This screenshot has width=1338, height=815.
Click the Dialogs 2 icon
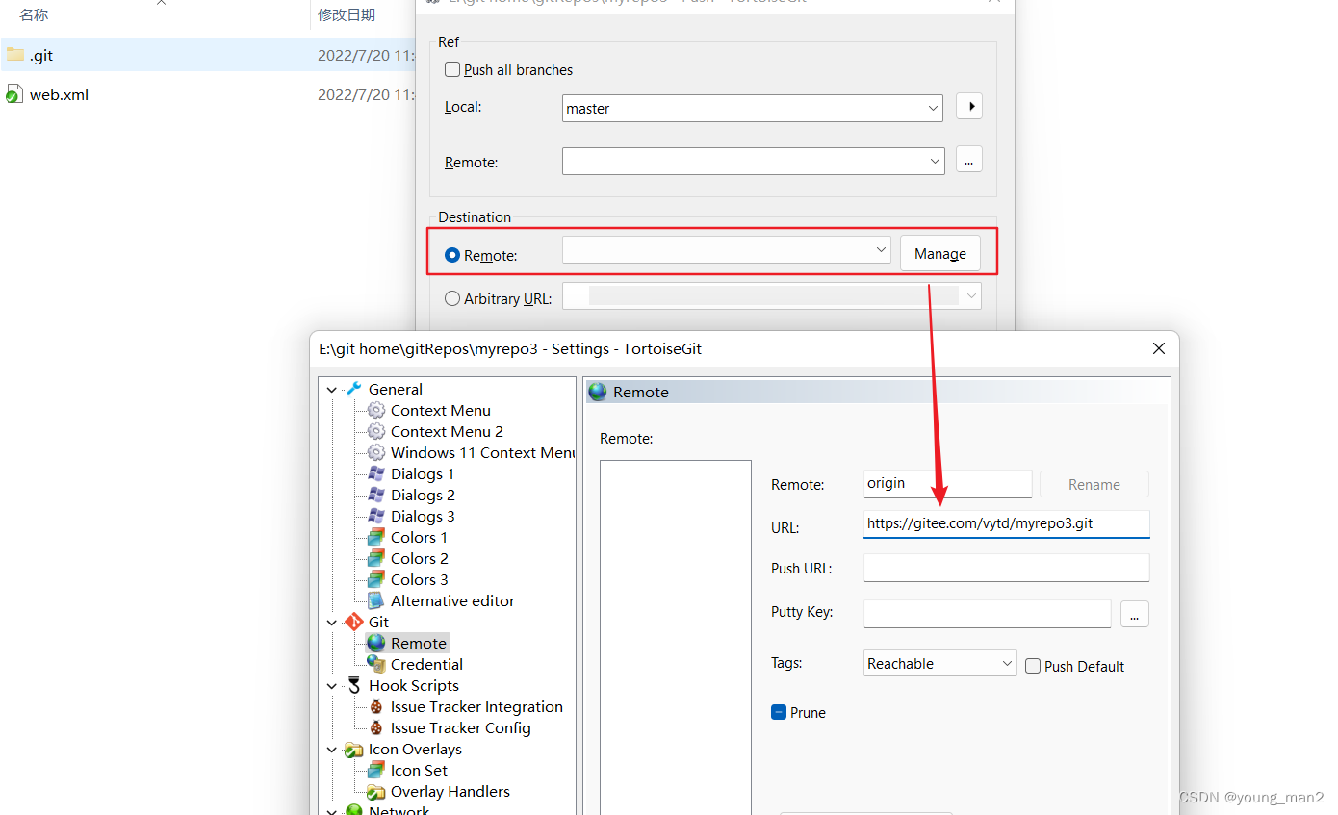point(376,495)
